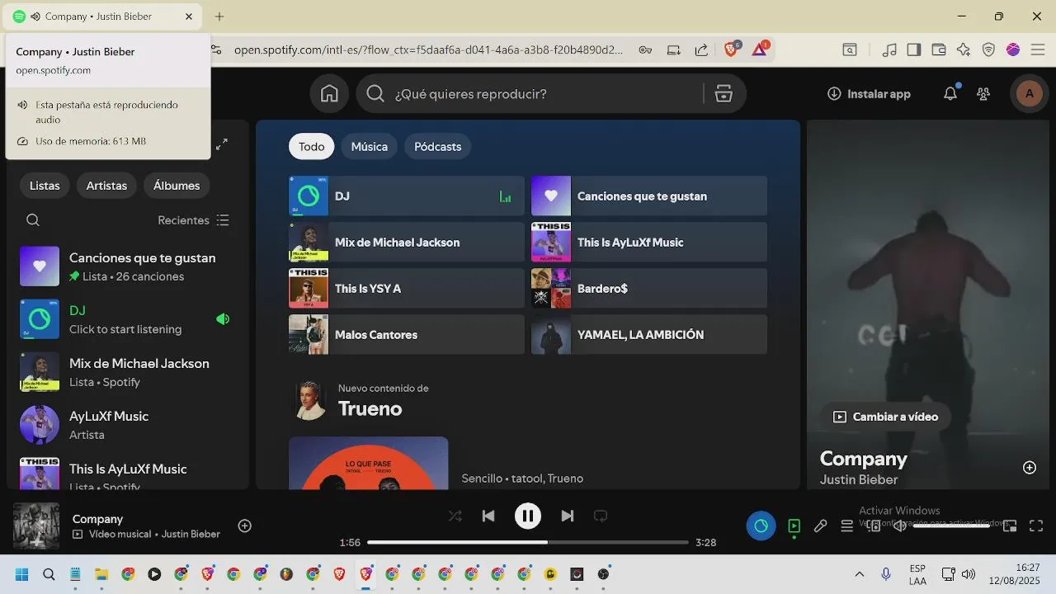Open Leo AI sparkle icon
Screen dimensions: 1056x594
pos(964,49)
